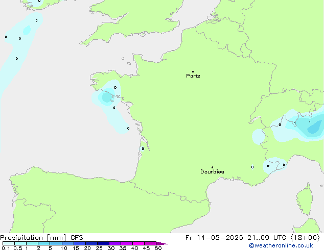Pick the 25–30 mm legend swatch
Viewport: 324px width, 250px height.
[x=103, y=243]
